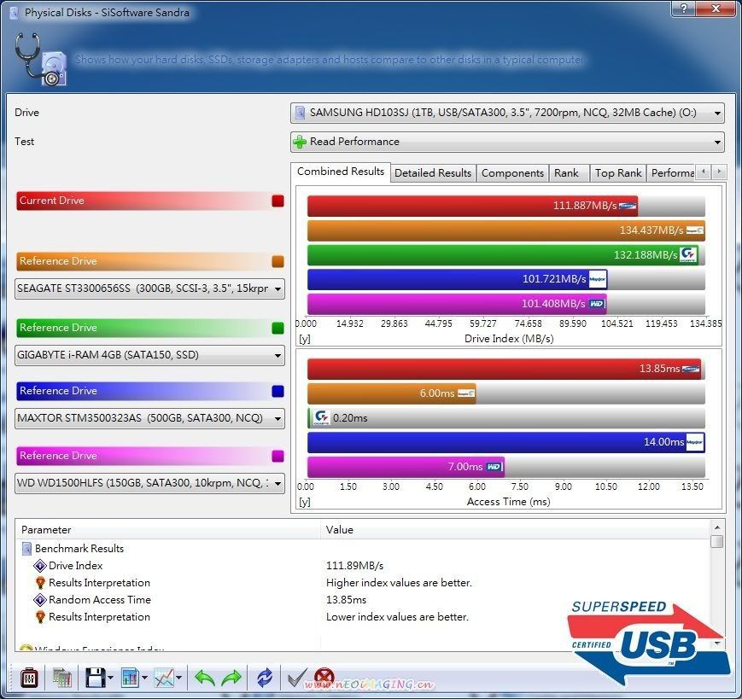Click the Gigabyte logo beside 0.20ms
The width and height of the screenshot is (742, 699).
[321, 417]
